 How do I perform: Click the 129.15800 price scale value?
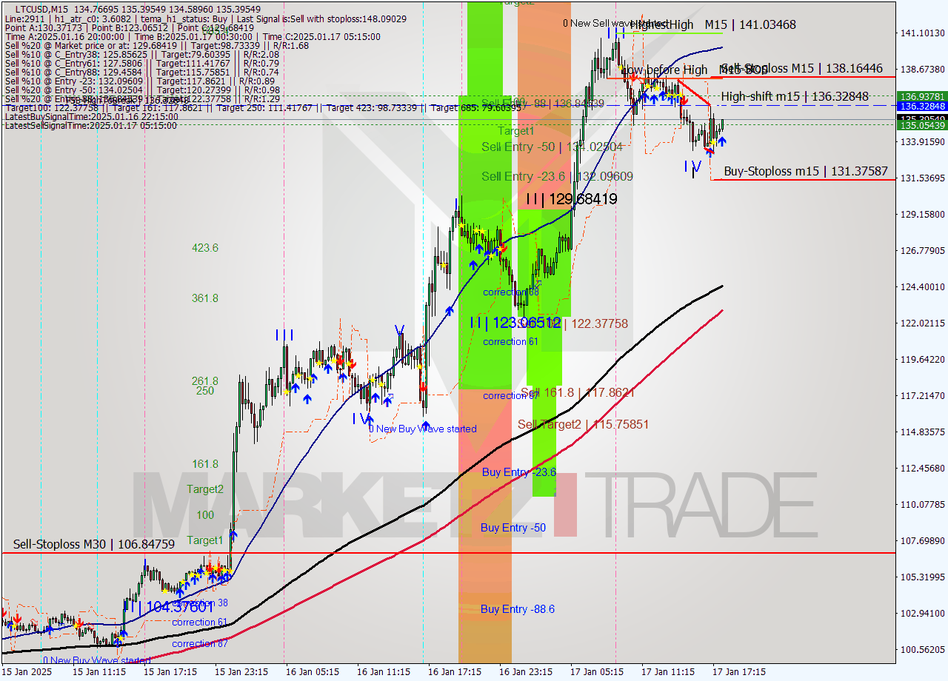pos(922,215)
